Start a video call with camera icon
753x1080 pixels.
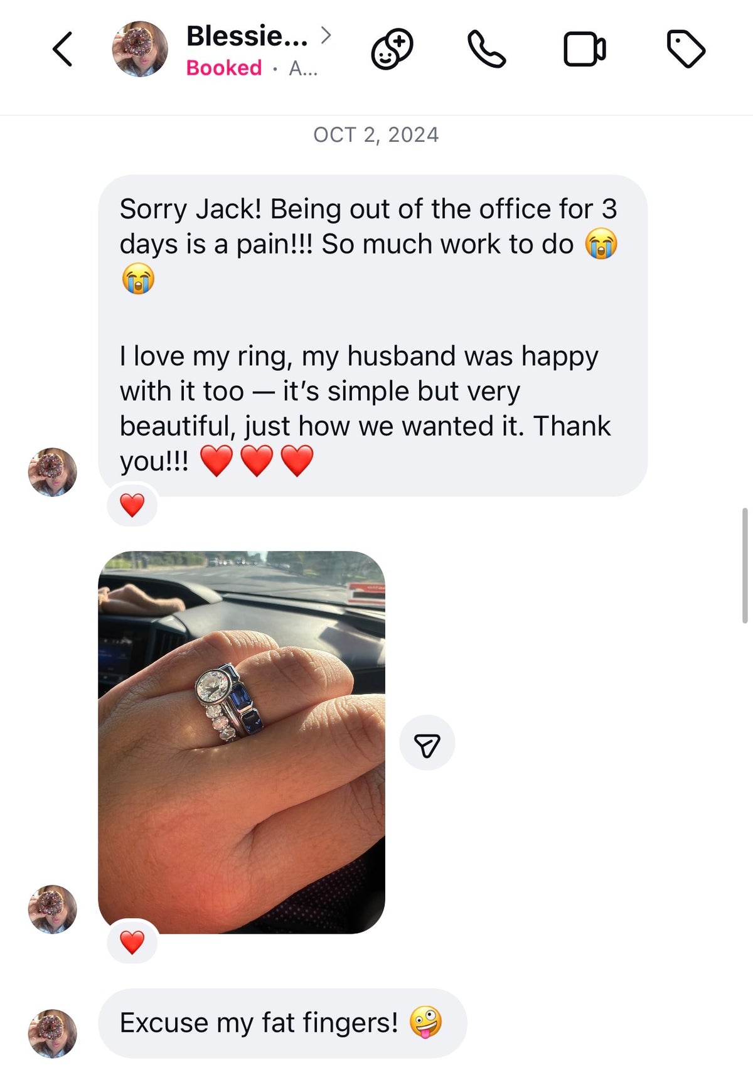click(x=585, y=49)
